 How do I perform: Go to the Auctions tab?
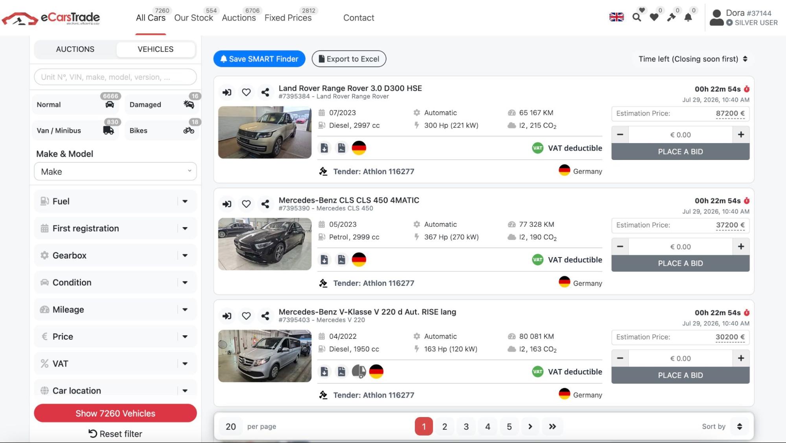coord(239,18)
